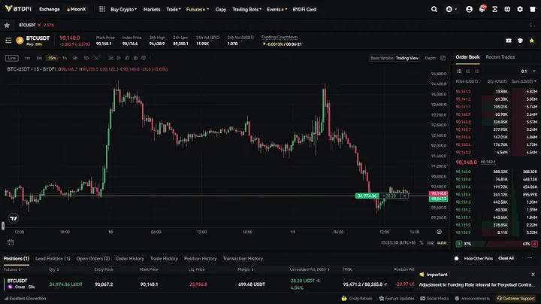Screen dimensions: 541x304
Task: Open the market list hamburger icon
Action: coord(8,41)
